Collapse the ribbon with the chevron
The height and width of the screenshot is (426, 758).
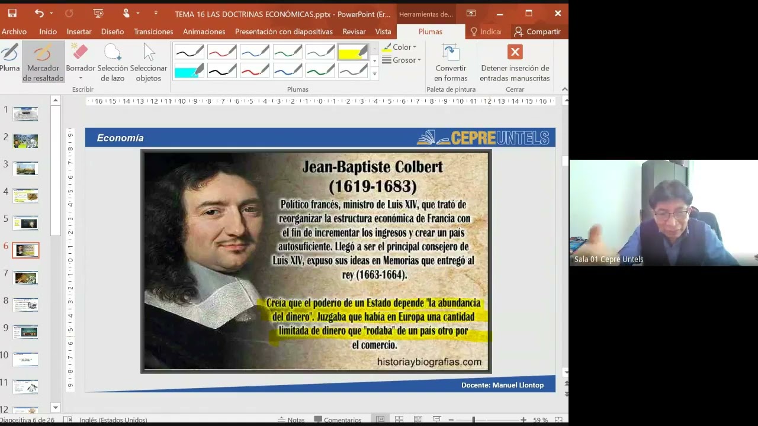coord(564,89)
